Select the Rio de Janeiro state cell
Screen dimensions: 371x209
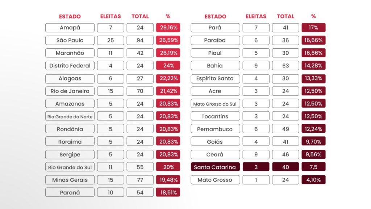tap(70, 91)
